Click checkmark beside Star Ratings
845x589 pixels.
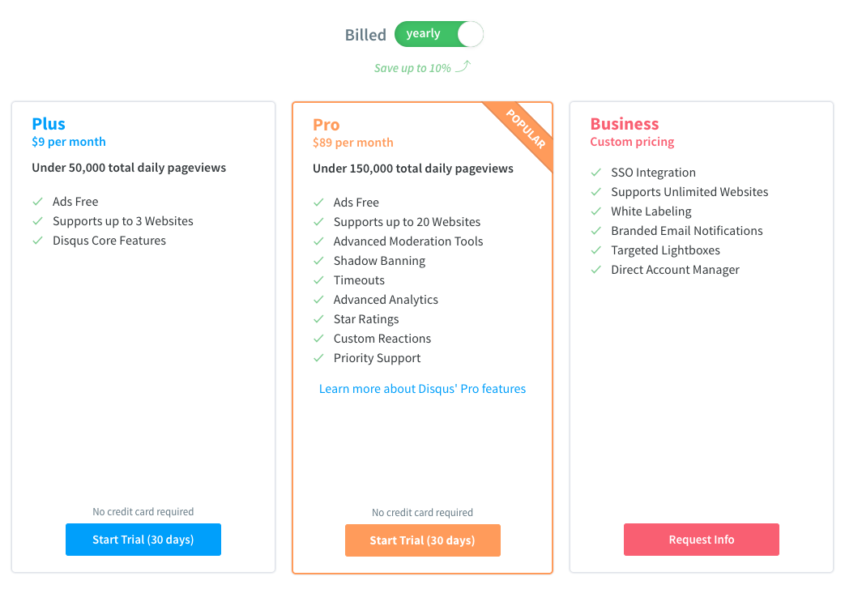click(318, 319)
